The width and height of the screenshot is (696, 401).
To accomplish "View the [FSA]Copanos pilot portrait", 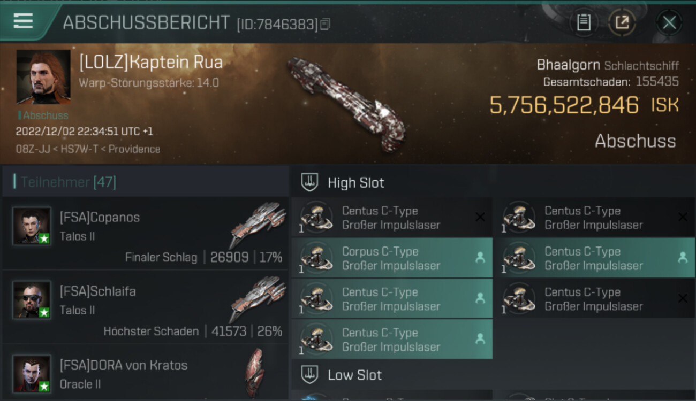I will click(x=32, y=226).
